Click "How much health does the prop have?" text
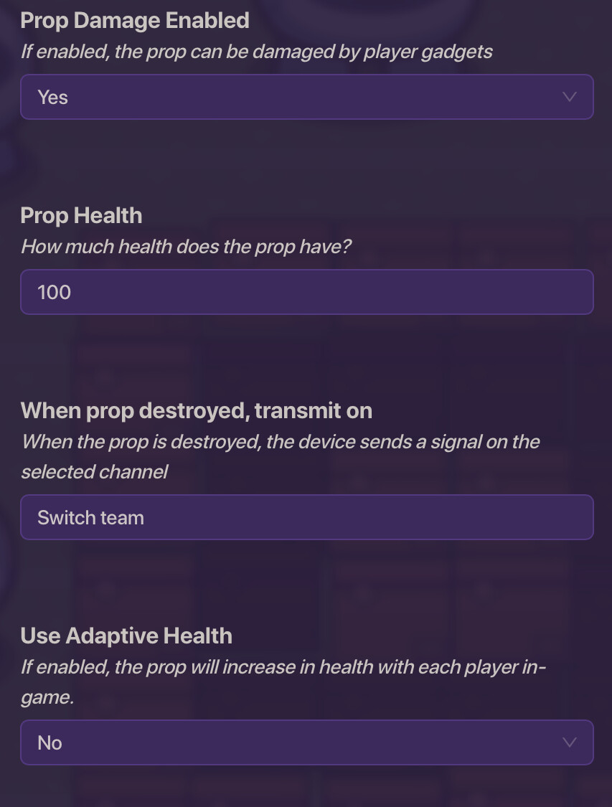This screenshot has height=807, width=612. [x=187, y=247]
